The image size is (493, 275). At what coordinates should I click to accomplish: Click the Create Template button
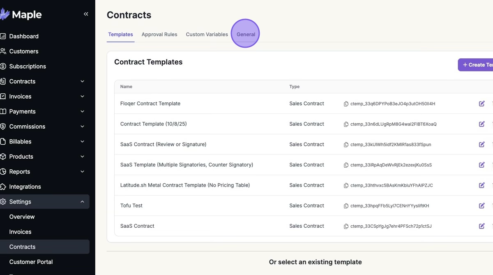[477, 65]
